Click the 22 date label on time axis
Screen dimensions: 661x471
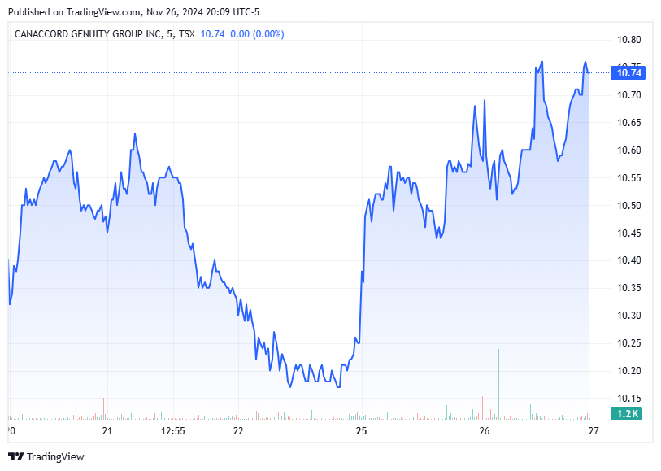point(238,431)
